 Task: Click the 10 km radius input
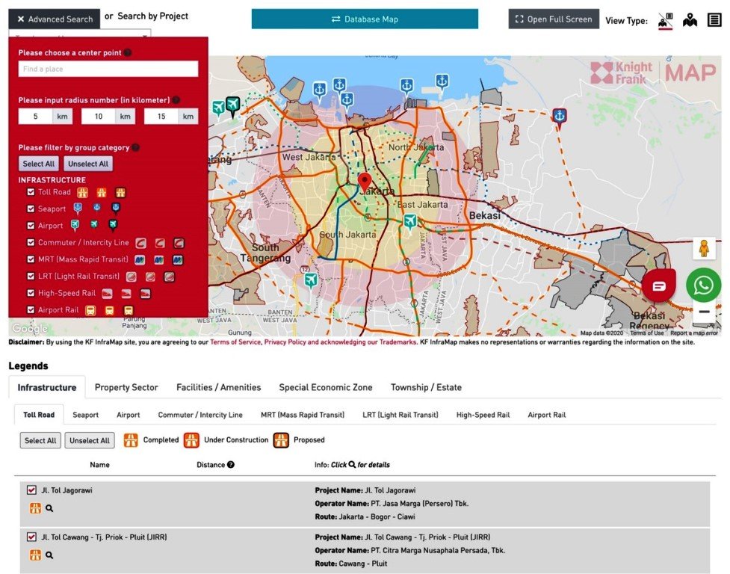point(98,117)
